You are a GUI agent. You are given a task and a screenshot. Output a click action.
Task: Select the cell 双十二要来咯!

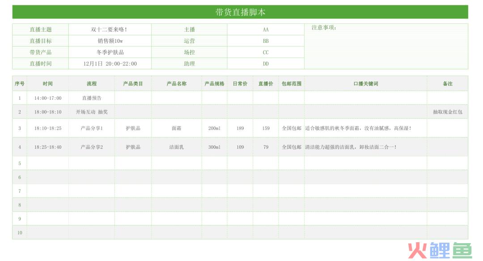110,29
